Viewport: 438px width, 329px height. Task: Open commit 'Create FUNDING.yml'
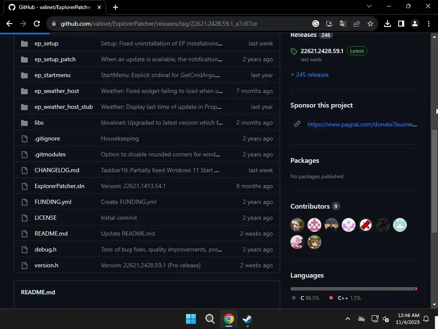128,202
